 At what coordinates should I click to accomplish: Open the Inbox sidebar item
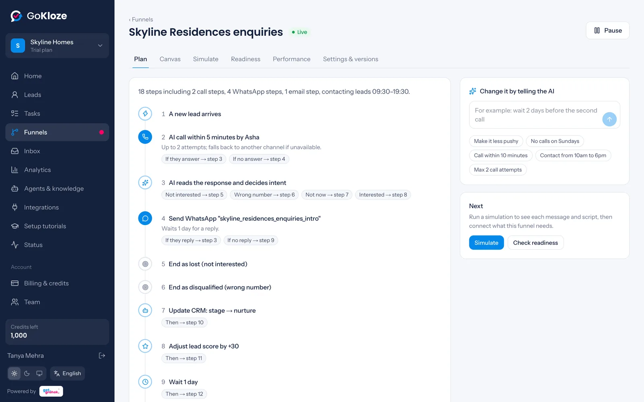click(x=57, y=151)
